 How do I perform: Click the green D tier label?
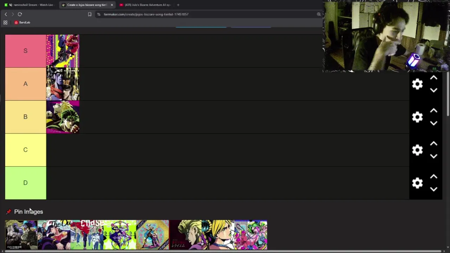tap(25, 183)
